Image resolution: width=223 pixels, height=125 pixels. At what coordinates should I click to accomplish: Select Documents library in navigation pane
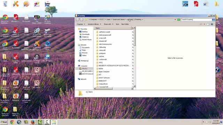coord(86,48)
